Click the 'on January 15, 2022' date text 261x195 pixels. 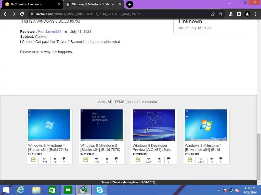pos(195,28)
